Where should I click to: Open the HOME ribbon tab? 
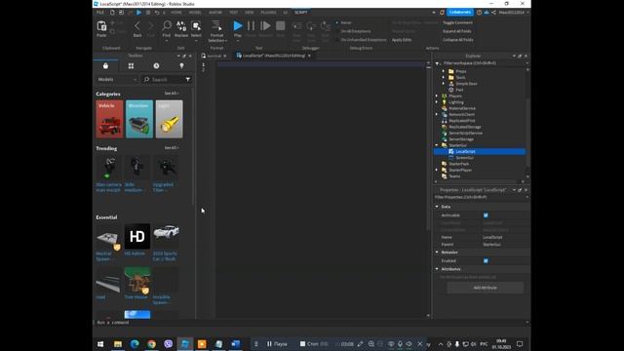tap(176, 13)
